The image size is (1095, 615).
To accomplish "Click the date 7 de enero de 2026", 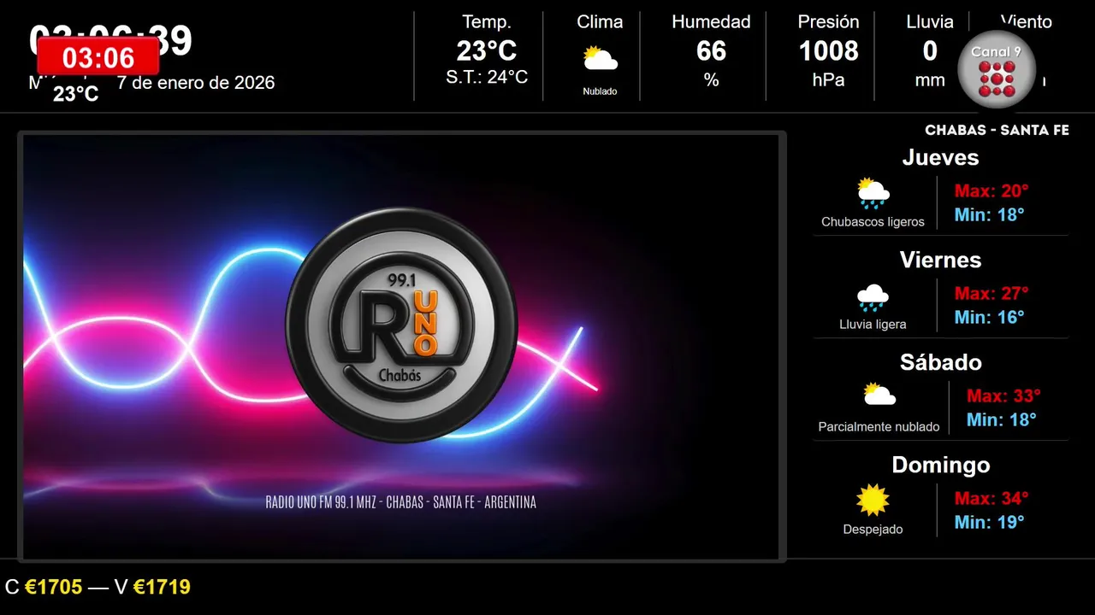I will (196, 83).
